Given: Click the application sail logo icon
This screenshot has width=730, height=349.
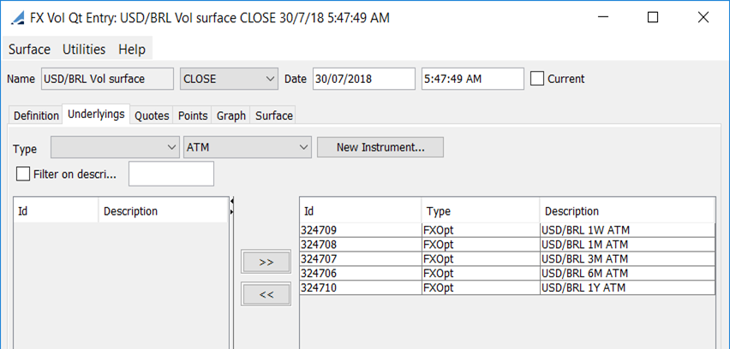Looking at the screenshot, I should click(18, 19).
